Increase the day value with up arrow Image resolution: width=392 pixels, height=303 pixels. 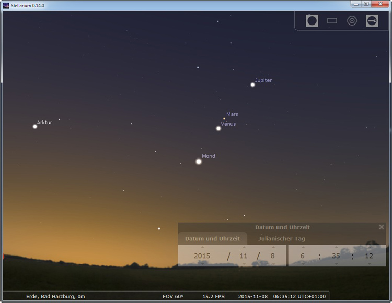pos(272,247)
